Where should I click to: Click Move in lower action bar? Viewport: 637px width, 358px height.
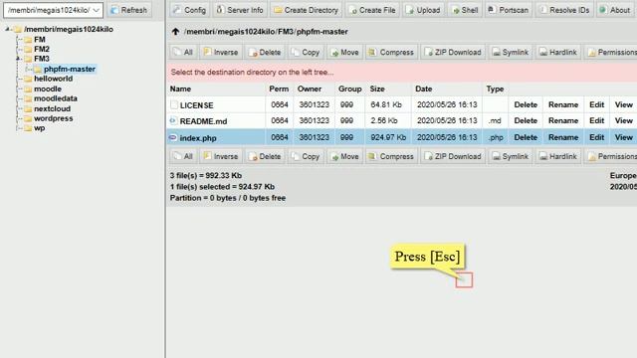(345, 156)
